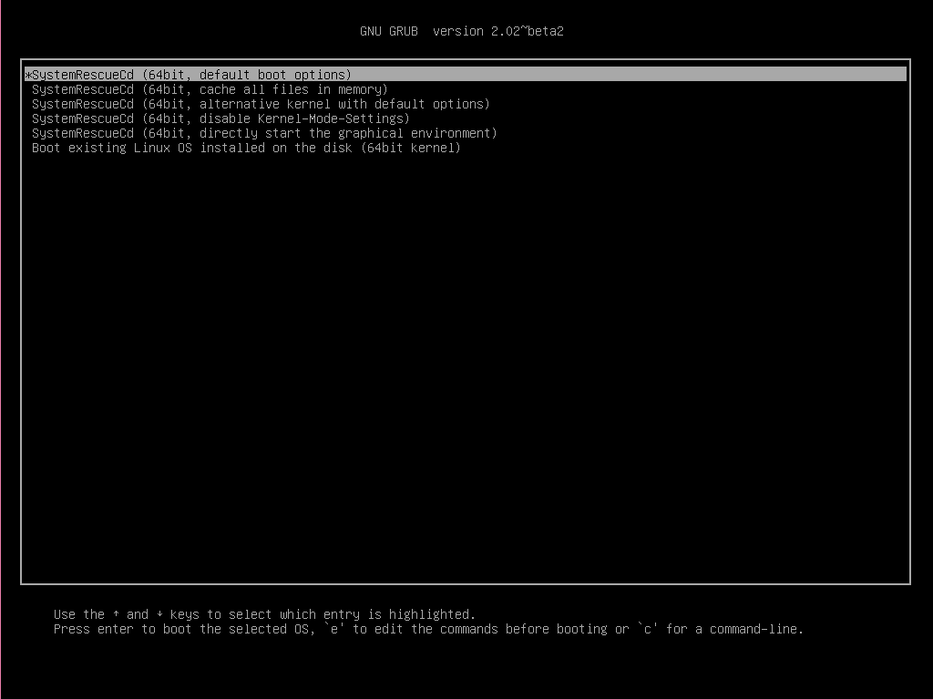This screenshot has width=933, height=700.
Task: Select directly start the graphical environment entry
Action: (x=264, y=133)
